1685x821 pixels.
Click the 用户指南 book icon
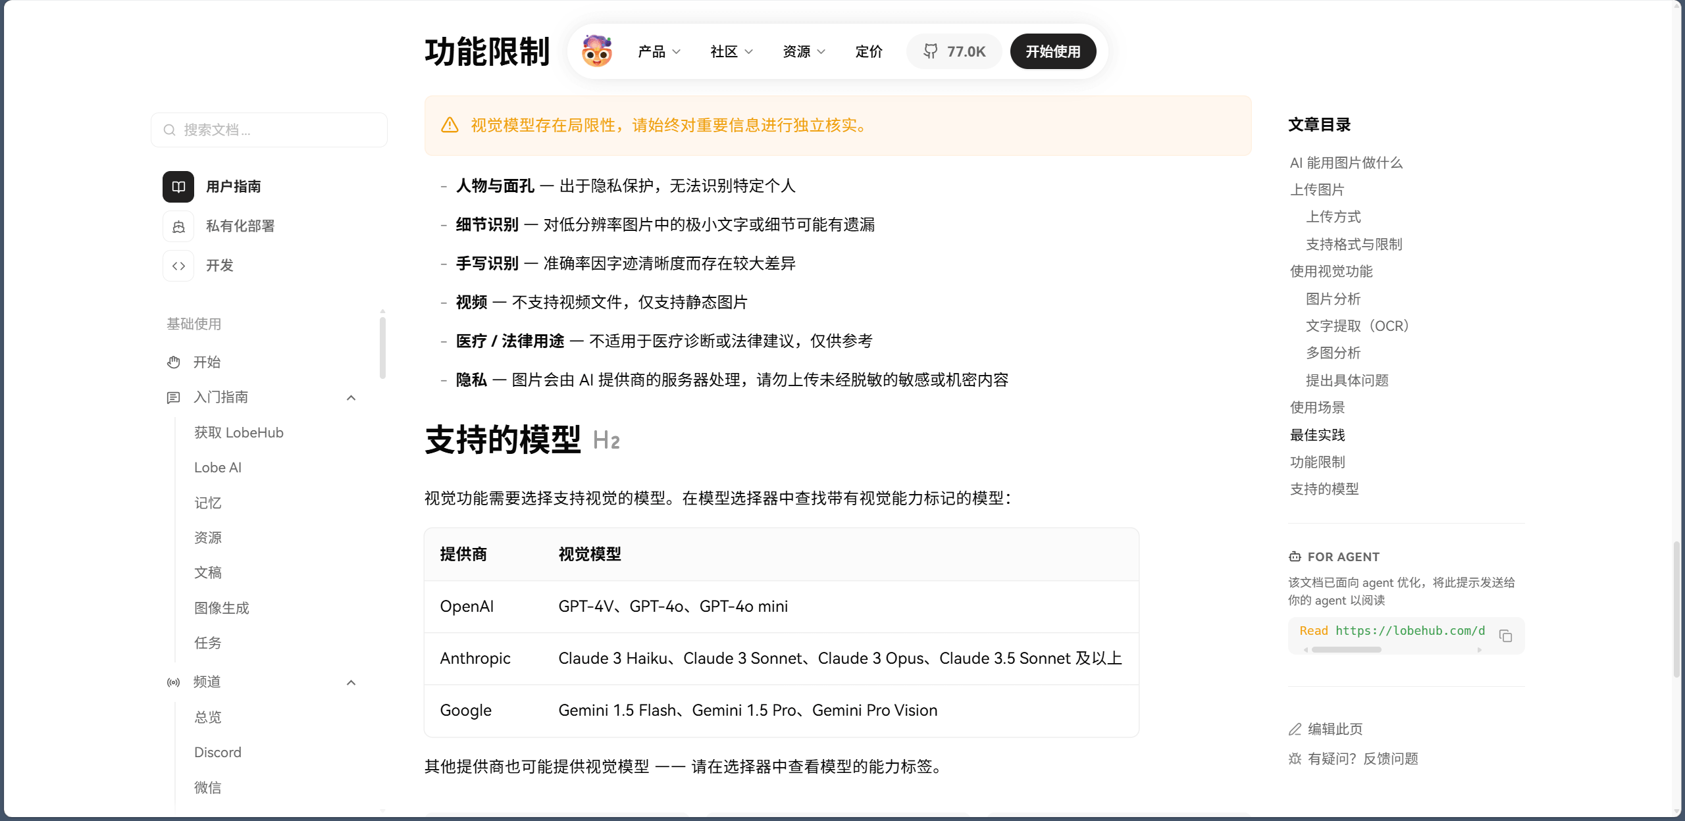178,187
